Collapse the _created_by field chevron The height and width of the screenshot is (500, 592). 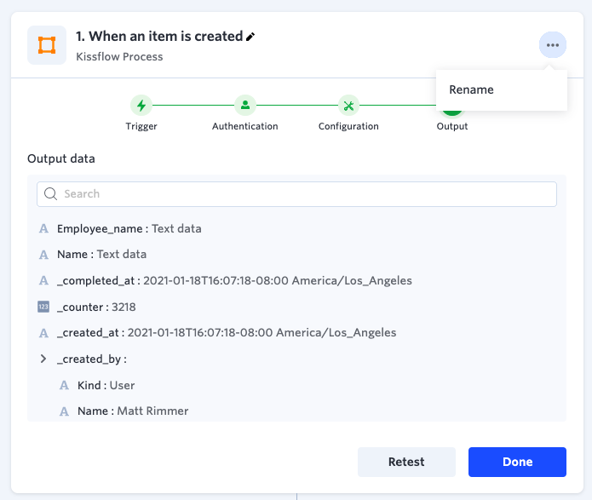pos(43,359)
